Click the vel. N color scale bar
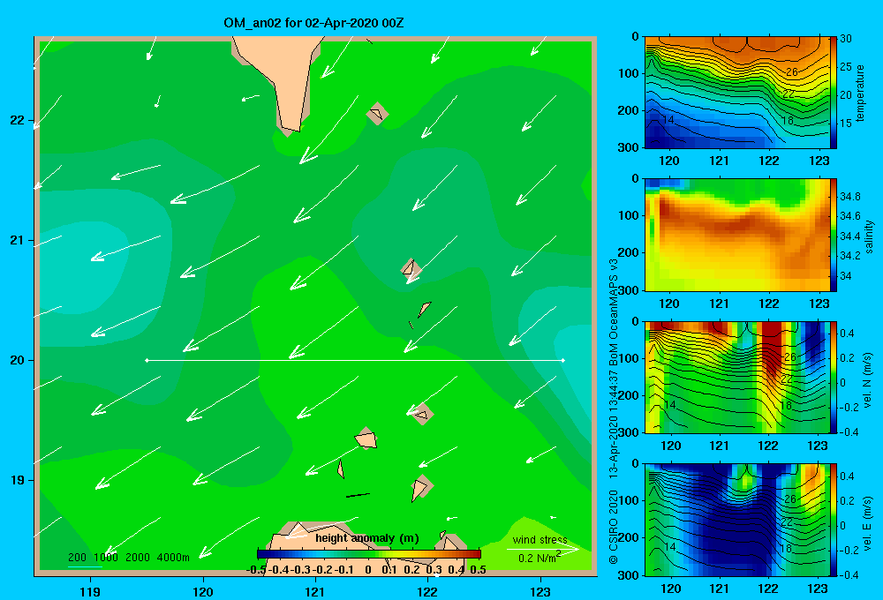This screenshot has height=600, width=883. click(834, 377)
